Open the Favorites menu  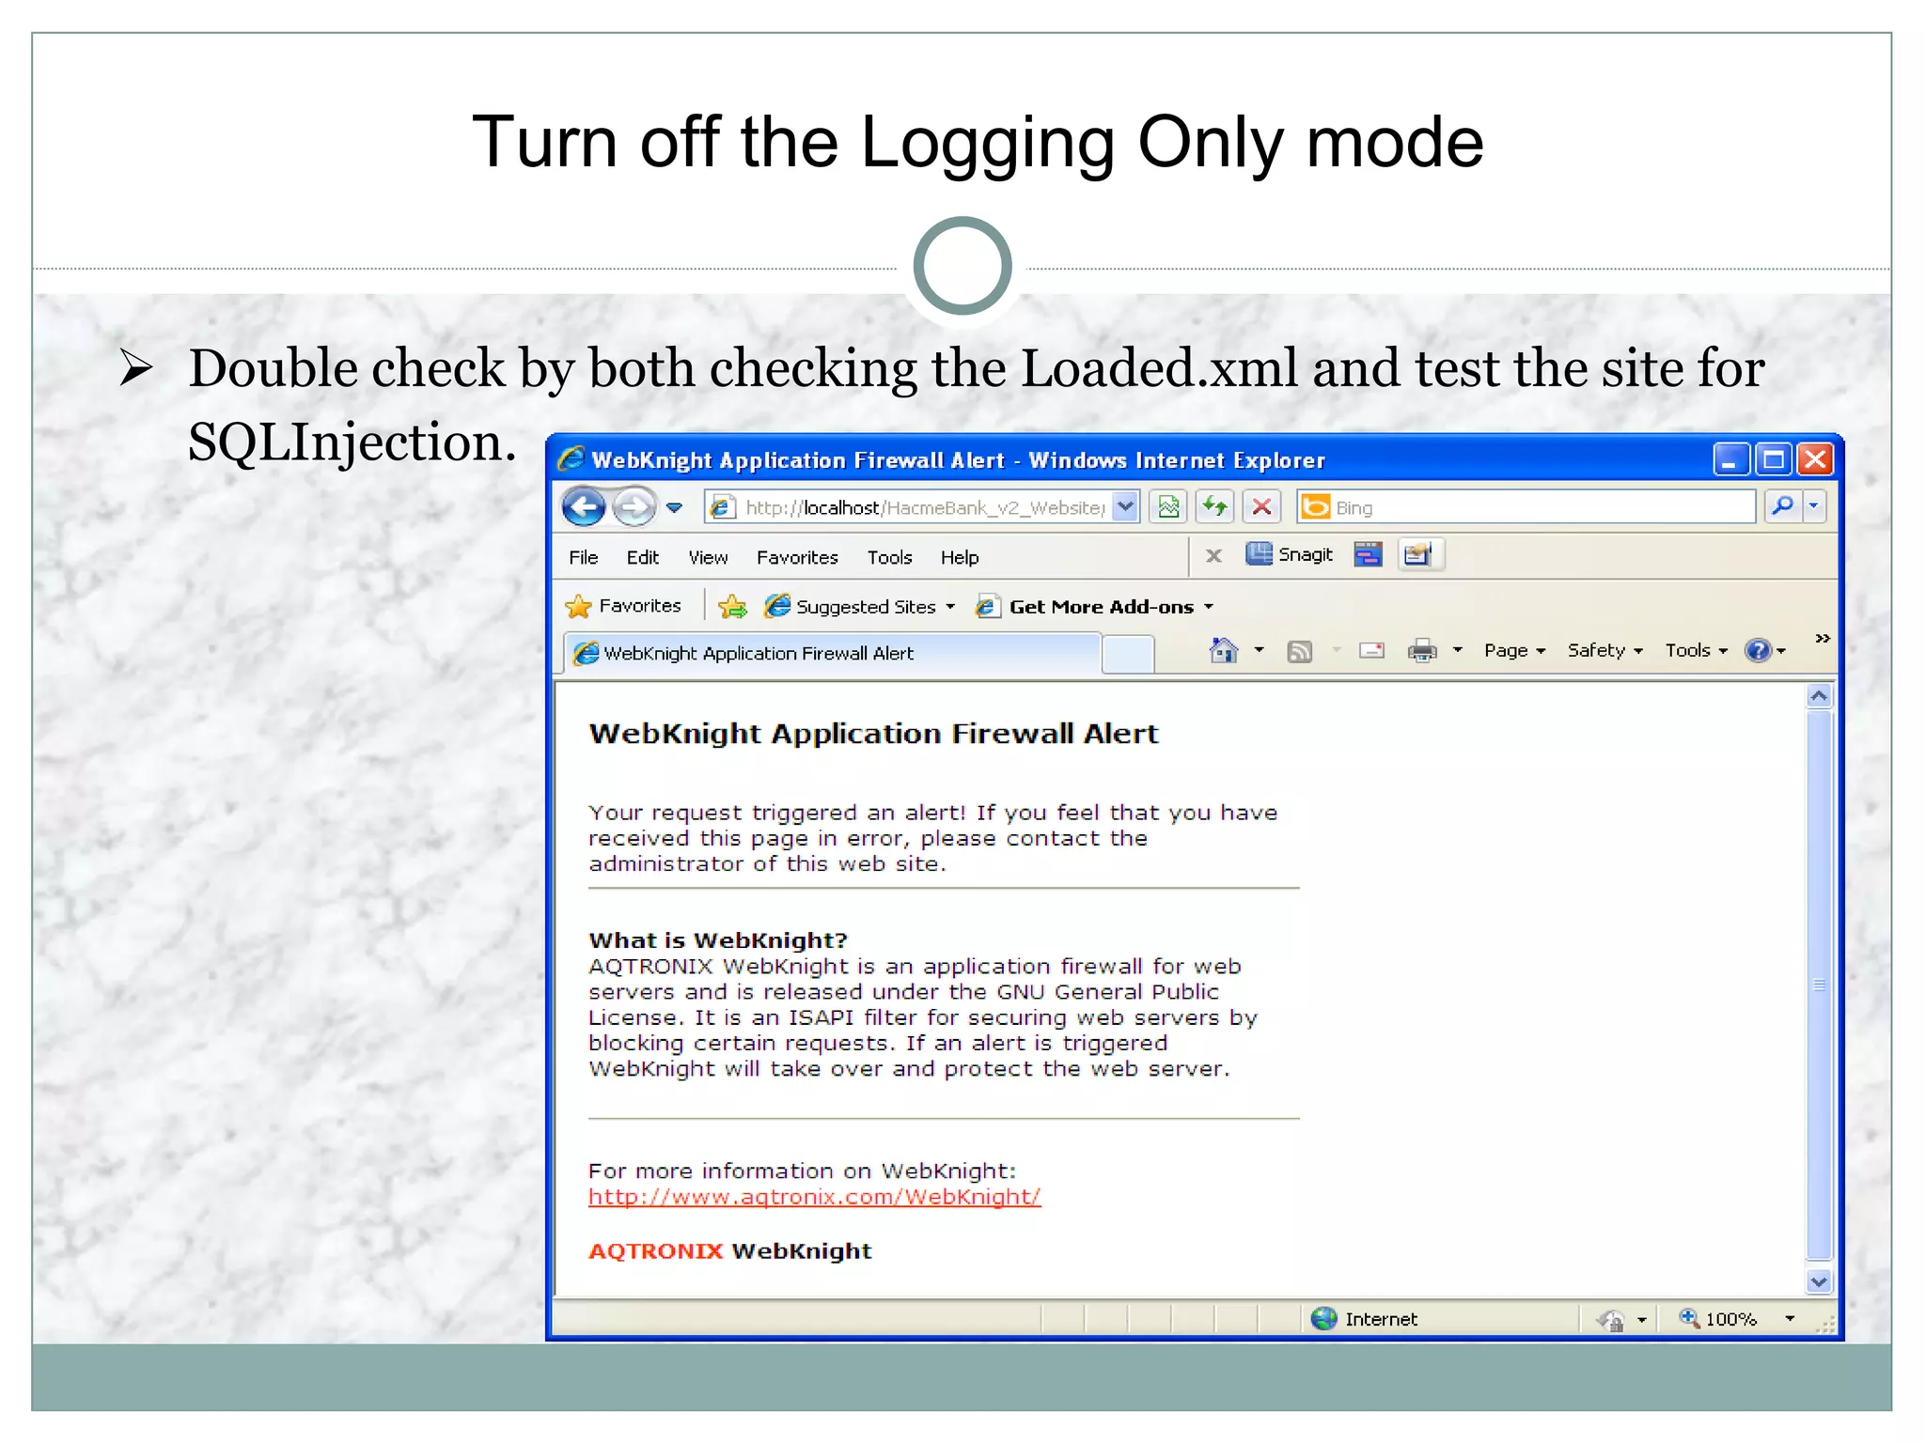tap(797, 557)
